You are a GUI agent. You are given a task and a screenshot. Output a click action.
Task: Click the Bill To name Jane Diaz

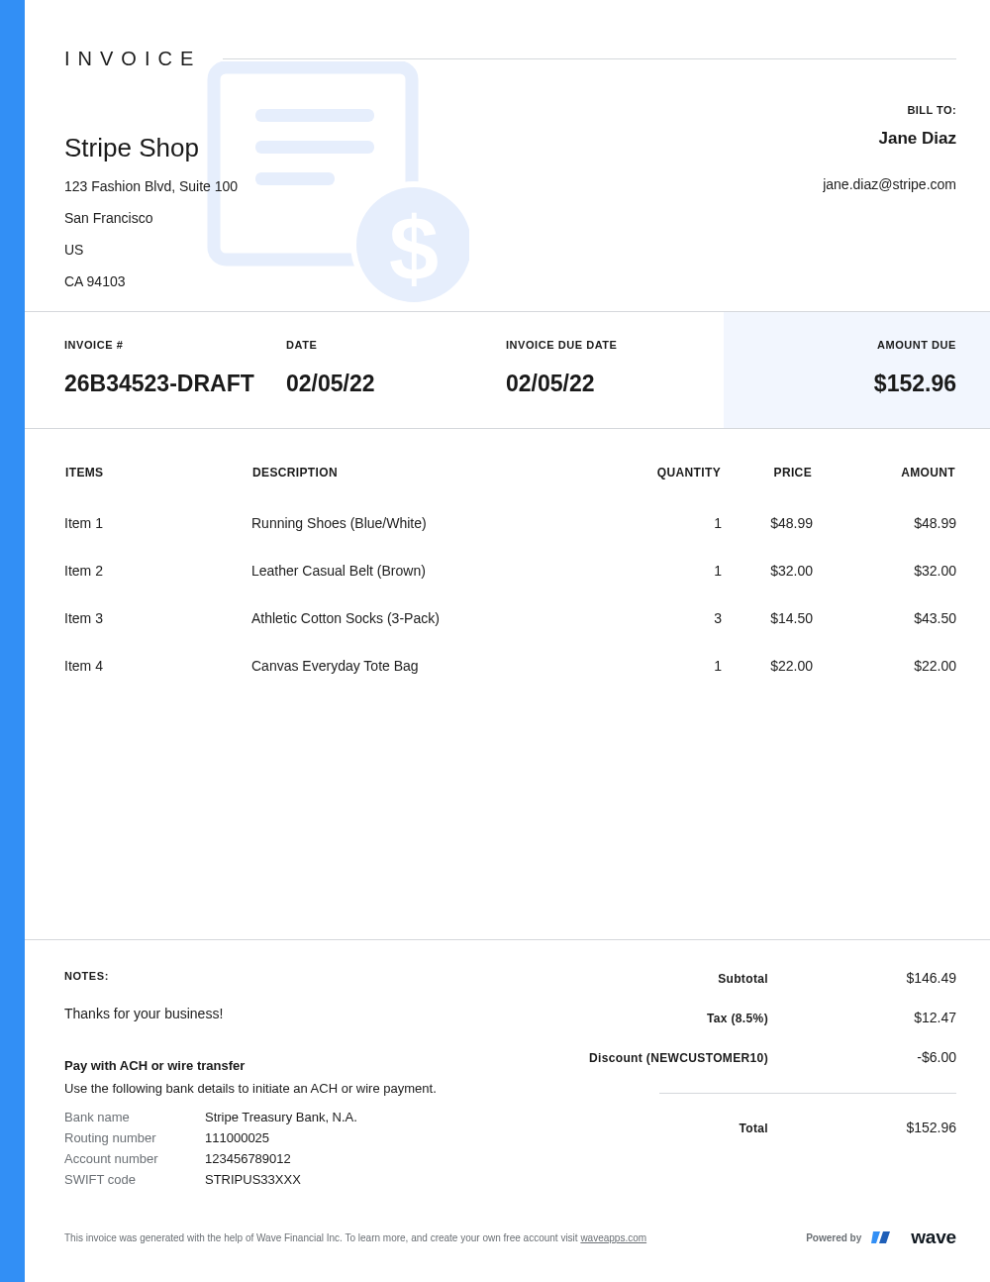coord(917,139)
